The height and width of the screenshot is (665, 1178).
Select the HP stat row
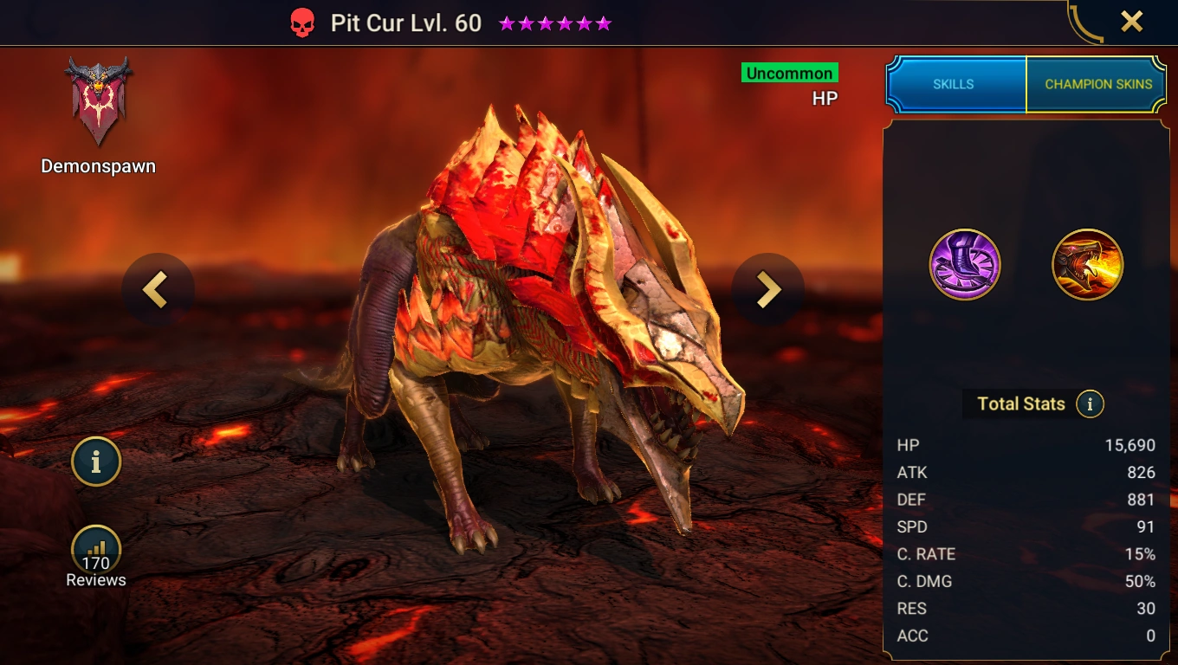click(x=1026, y=445)
